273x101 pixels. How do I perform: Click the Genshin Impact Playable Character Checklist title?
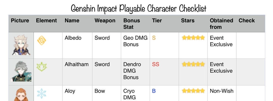click(139, 8)
